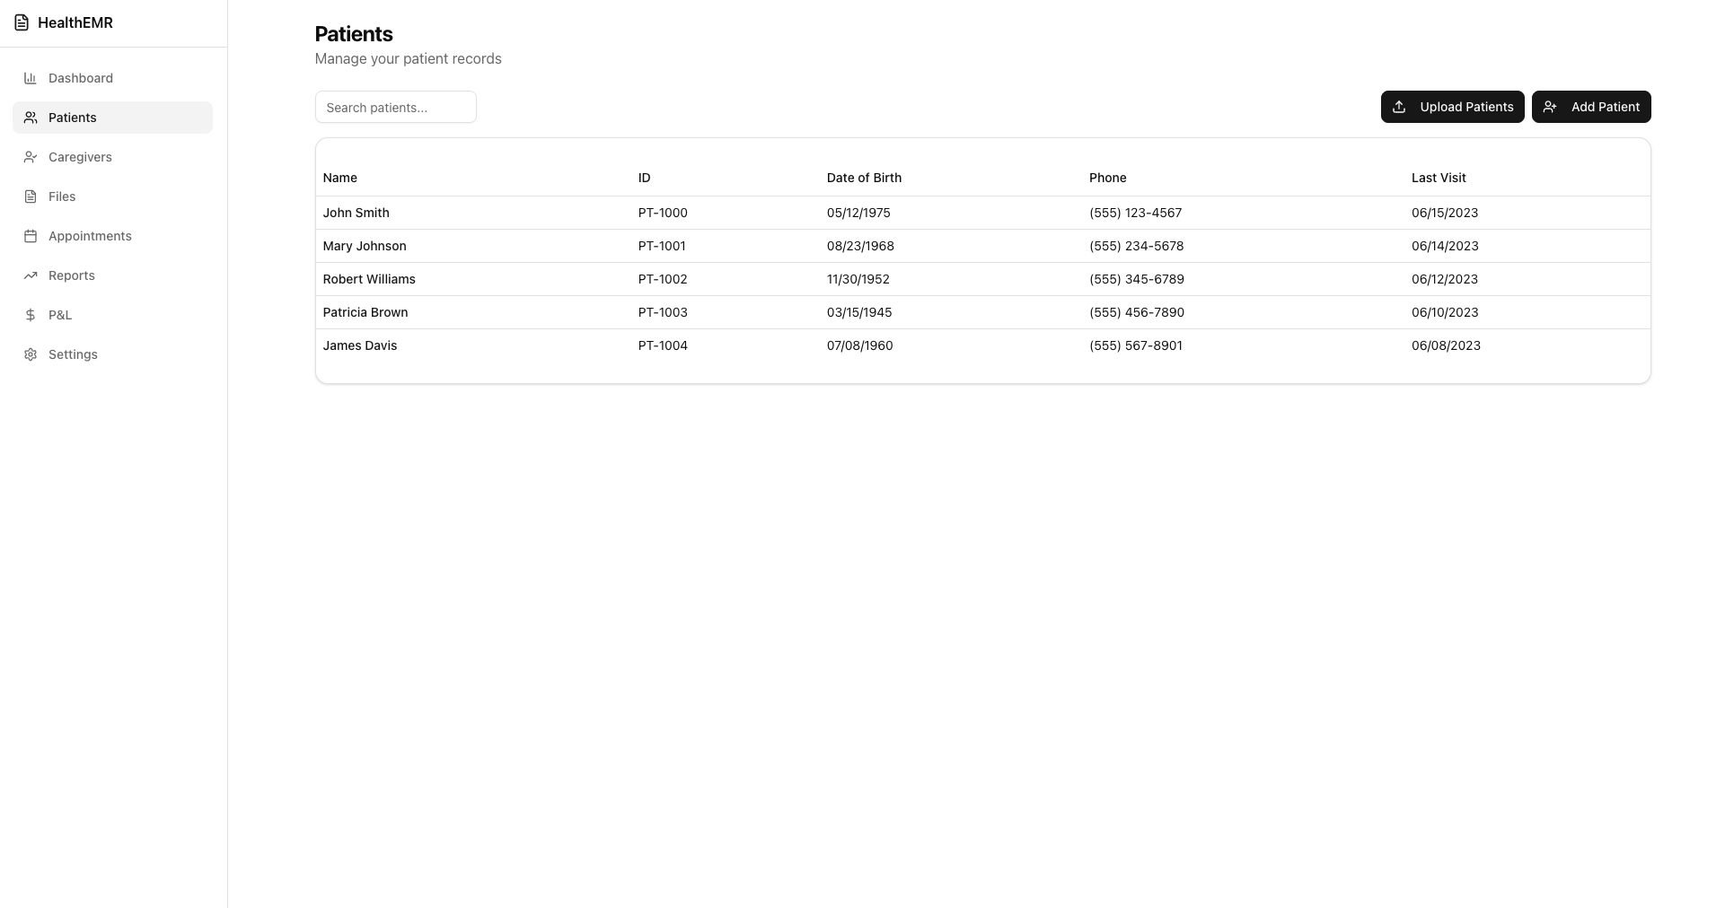Click the add-user icon on Add Patient
This screenshot has height=908, width=1725.
click(x=1551, y=107)
